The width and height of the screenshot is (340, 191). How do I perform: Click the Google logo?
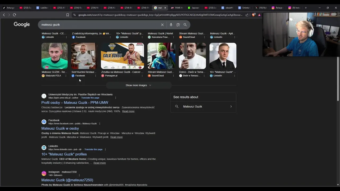(22, 24)
